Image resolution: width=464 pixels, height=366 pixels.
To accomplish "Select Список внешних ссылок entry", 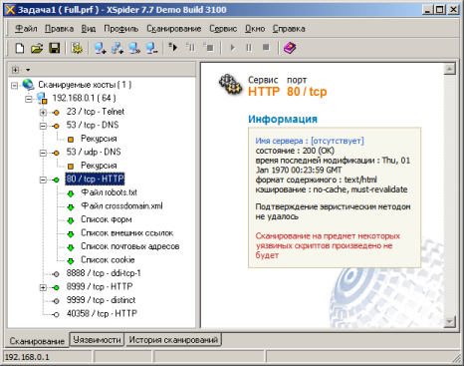I will [127, 233].
